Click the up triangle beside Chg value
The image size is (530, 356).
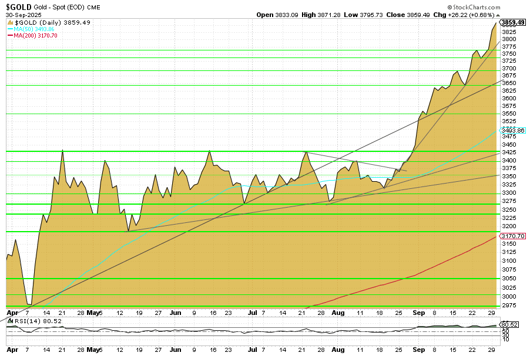[498, 15]
